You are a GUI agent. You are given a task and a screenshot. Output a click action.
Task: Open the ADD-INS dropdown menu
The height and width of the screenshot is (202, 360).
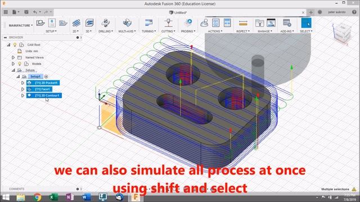pyautogui.click(x=287, y=31)
